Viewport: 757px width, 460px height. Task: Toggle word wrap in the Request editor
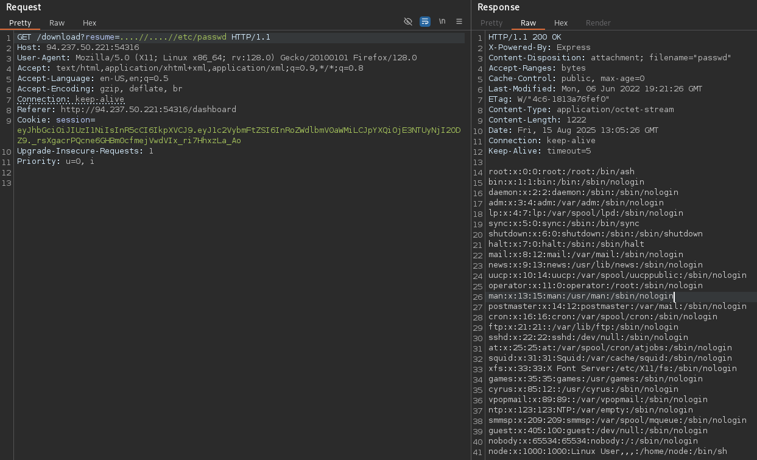pyautogui.click(x=425, y=21)
